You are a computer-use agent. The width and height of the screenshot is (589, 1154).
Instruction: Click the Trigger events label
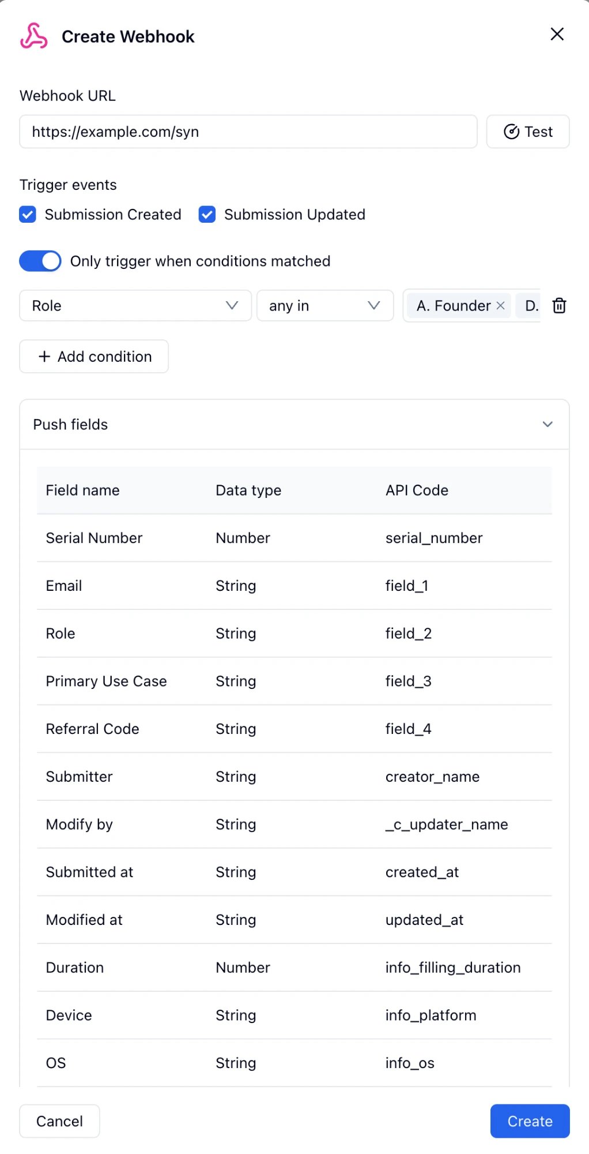(68, 185)
